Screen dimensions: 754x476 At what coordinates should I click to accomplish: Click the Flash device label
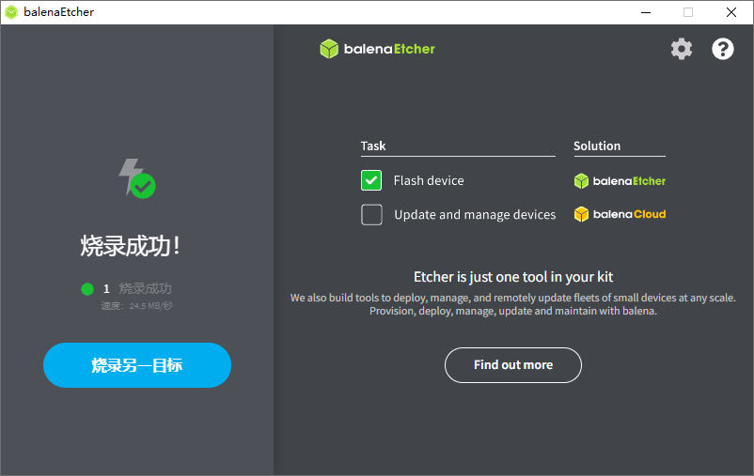(x=429, y=180)
